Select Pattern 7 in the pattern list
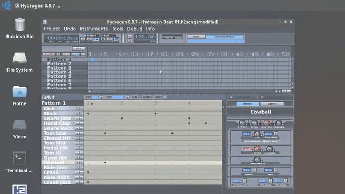This screenshot has width=345, height=194. click(x=59, y=85)
